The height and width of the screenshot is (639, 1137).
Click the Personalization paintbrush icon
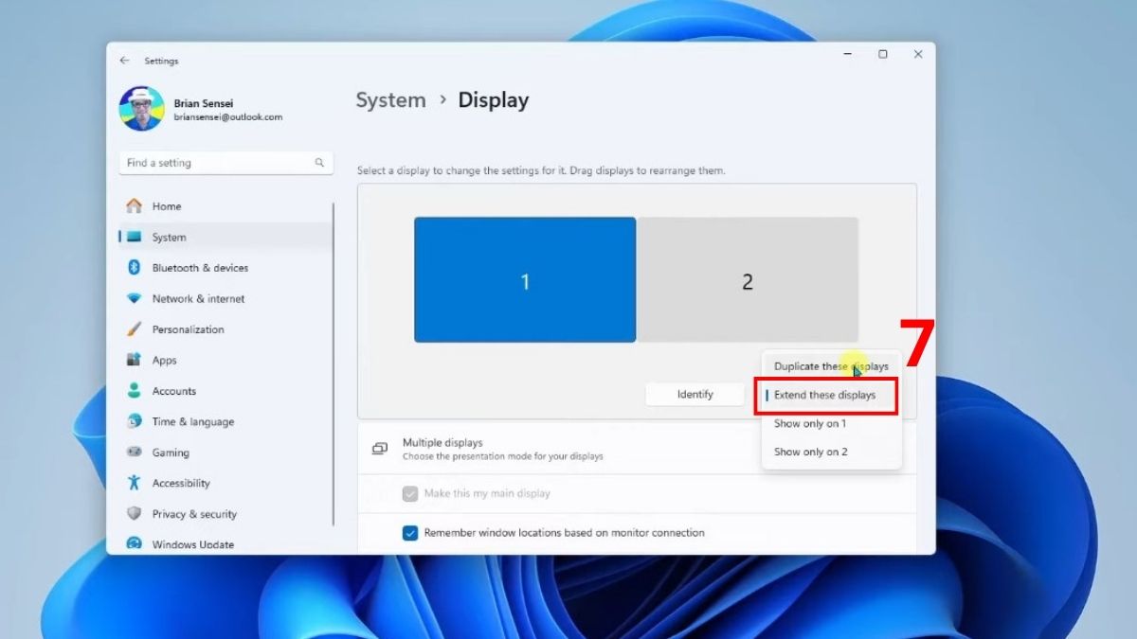tap(134, 329)
